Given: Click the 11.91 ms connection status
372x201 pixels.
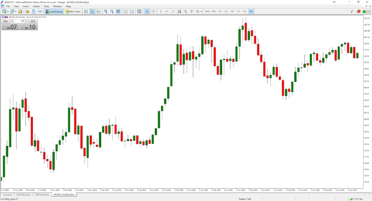Looking at the screenshot, I should [x=357, y=199].
